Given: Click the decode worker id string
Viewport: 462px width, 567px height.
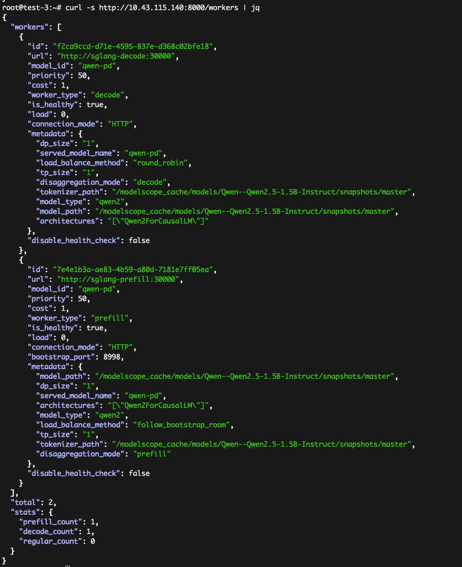Looking at the screenshot, I should (133, 46).
